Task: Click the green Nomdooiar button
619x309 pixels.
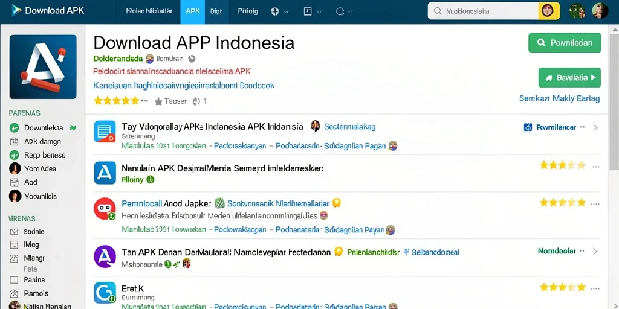Action: tap(557, 250)
